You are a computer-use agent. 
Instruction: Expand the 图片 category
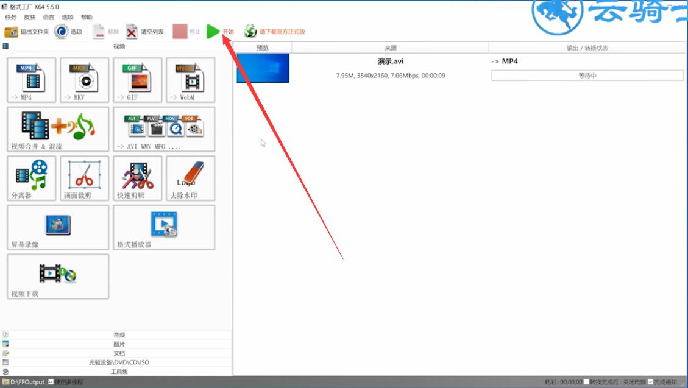[x=116, y=344]
